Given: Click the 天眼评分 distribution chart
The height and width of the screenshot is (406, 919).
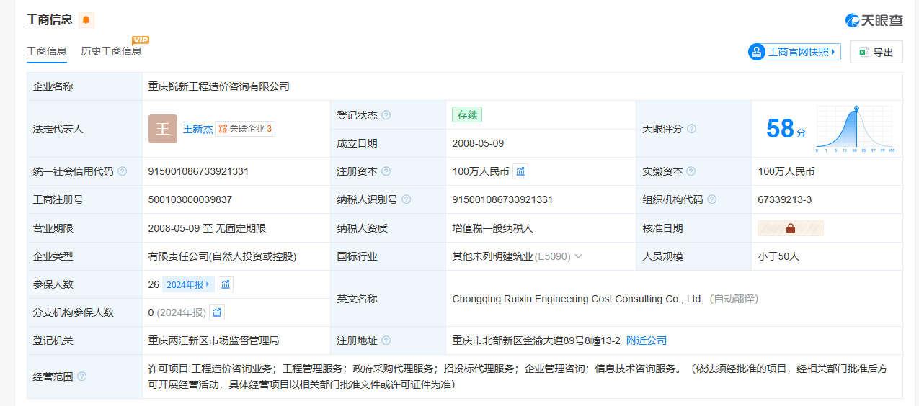Looking at the screenshot, I should [x=855, y=129].
